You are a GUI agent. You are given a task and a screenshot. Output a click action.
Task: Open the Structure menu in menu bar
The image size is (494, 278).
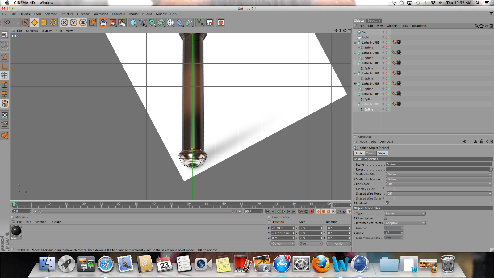point(67,14)
